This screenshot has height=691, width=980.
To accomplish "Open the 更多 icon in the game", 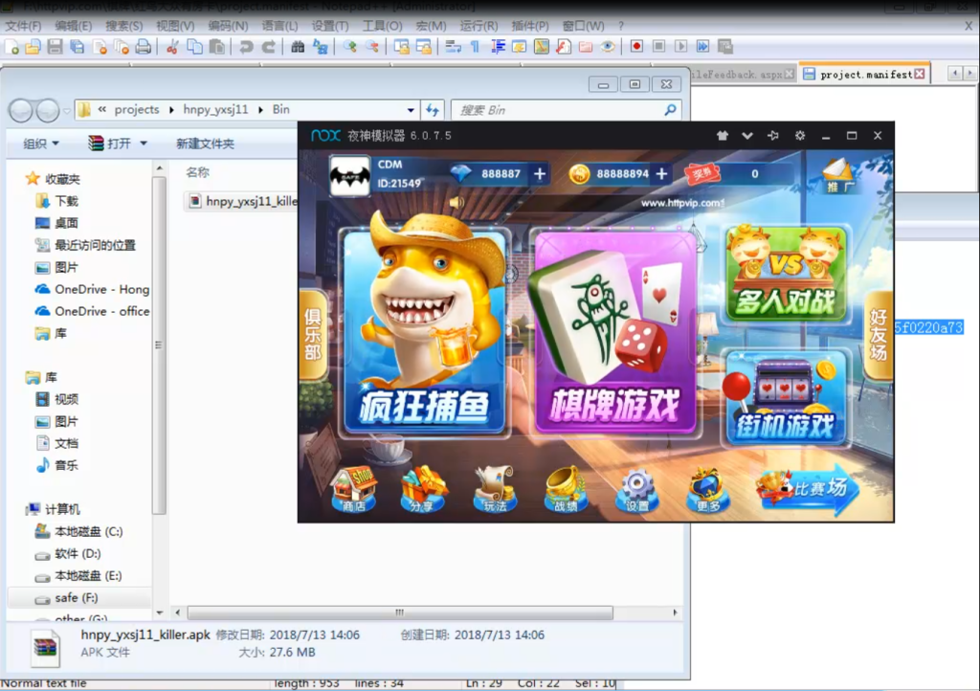I will [707, 490].
